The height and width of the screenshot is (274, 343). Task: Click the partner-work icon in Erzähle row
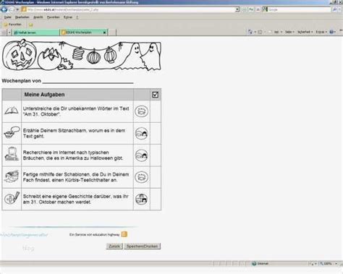click(x=141, y=133)
